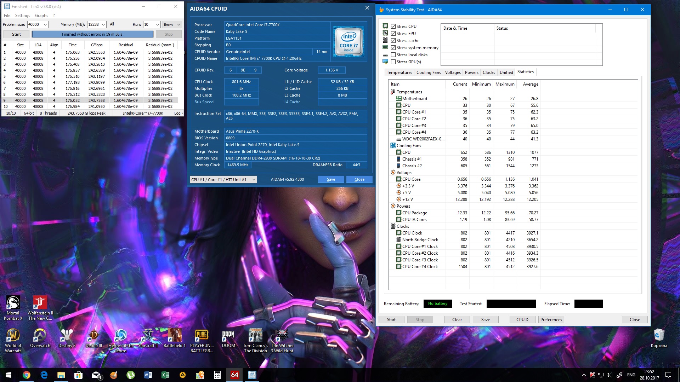Switch to the Temperatures tab
Screen dimensions: 680x382
(x=399, y=73)
